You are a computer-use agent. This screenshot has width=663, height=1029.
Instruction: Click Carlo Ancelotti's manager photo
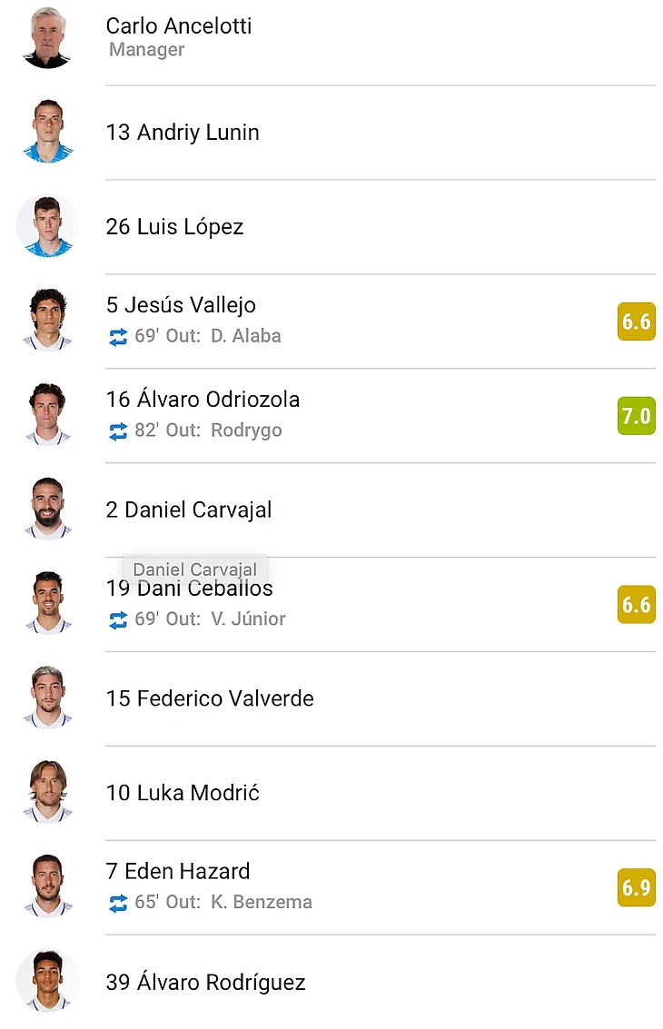[46, 37]
